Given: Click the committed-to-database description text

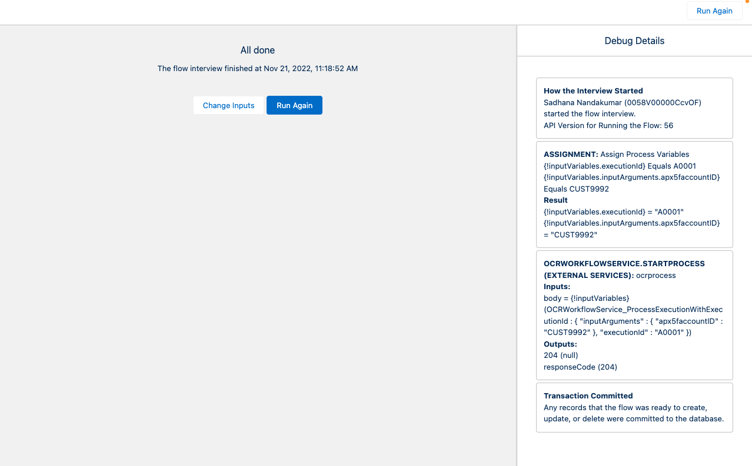Looking at the screenshot, I should click(633, 413).
